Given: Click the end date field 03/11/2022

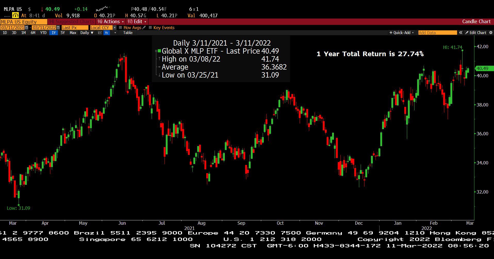Looking at the screenshot, I should coord(44,28).
